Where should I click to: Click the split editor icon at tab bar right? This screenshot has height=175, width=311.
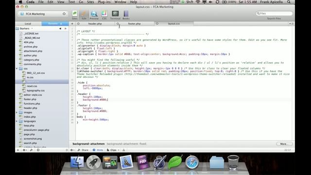tap(293, 24)
